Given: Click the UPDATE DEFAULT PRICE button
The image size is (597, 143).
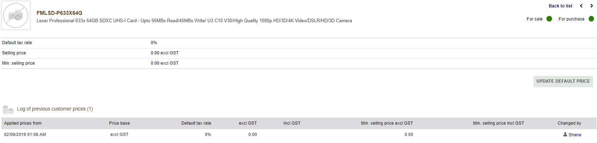Looking at the screenshot, I should click(563, 81).
